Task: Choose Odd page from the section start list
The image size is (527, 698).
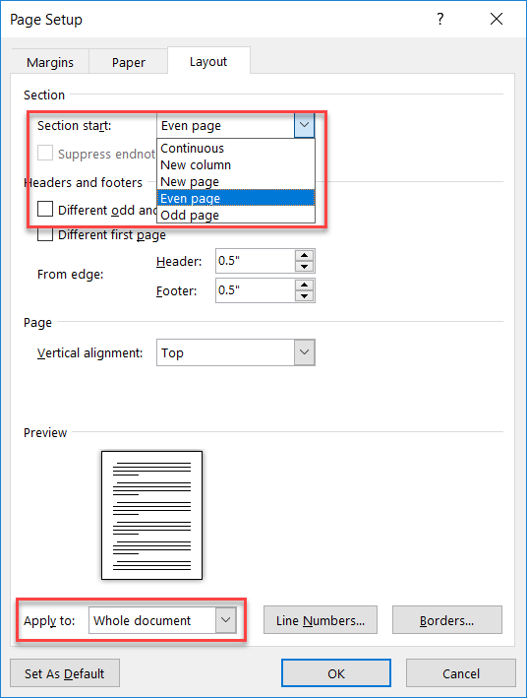Action: [236, 215]
